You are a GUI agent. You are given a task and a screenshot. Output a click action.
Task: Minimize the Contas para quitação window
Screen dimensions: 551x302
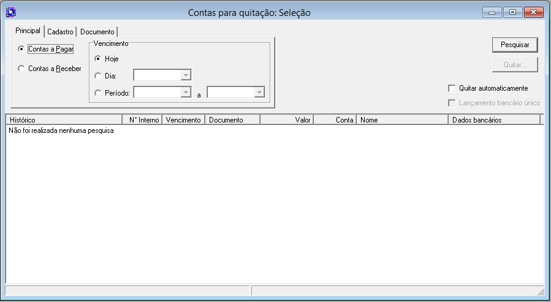click(492, 12)
